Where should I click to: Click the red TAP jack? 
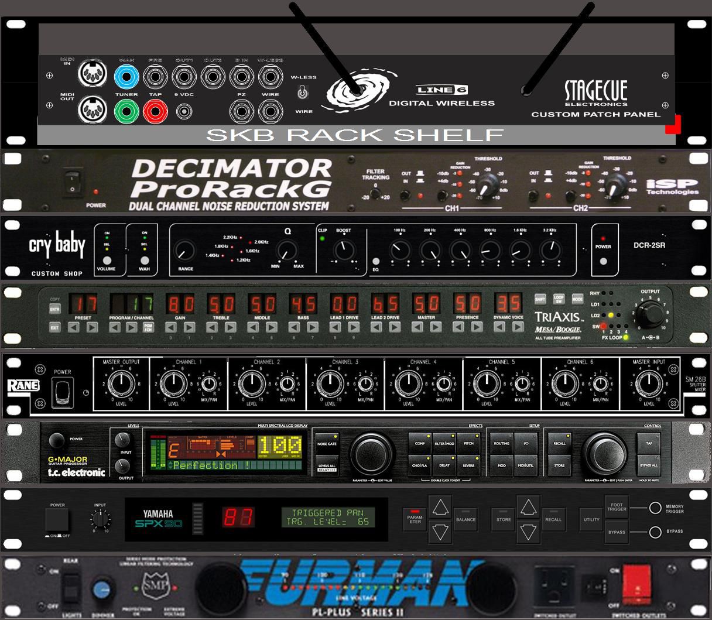point(155,110)
